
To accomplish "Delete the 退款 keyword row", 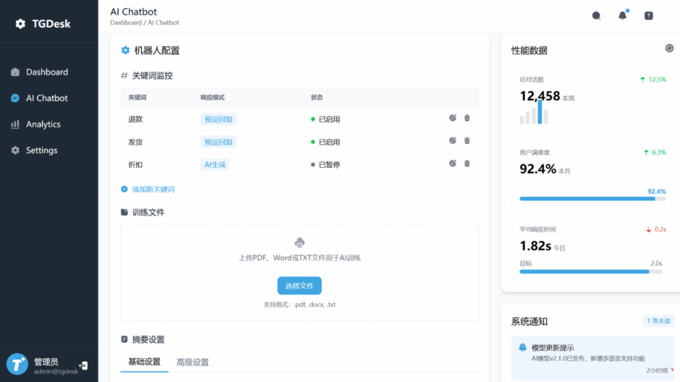I will (467, 118).
